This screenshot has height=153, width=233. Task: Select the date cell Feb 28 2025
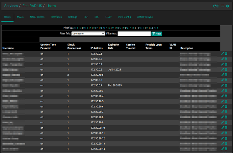click(x=115, y=85)
